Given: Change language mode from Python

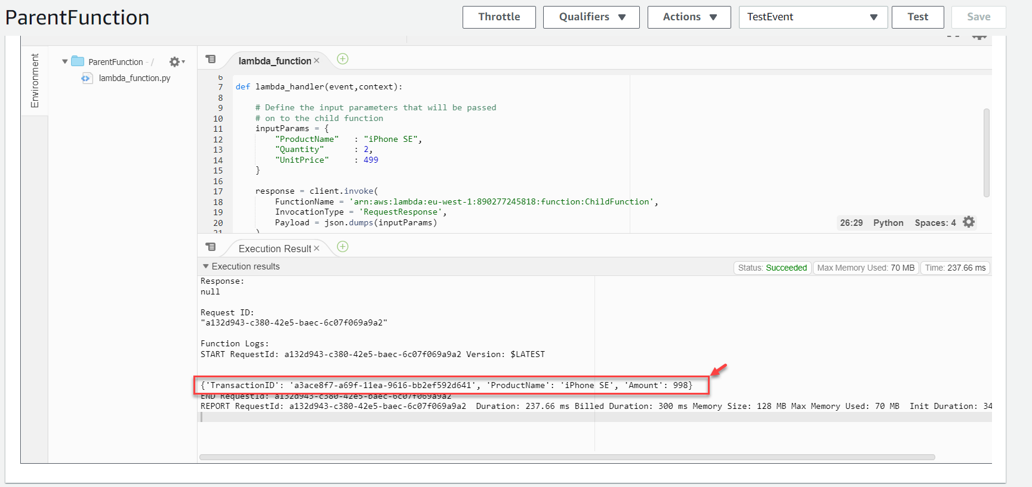Looking at the screenshot, I should tap(888, 223).
